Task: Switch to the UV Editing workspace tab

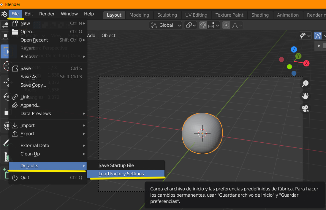Action: pos(196,15)
